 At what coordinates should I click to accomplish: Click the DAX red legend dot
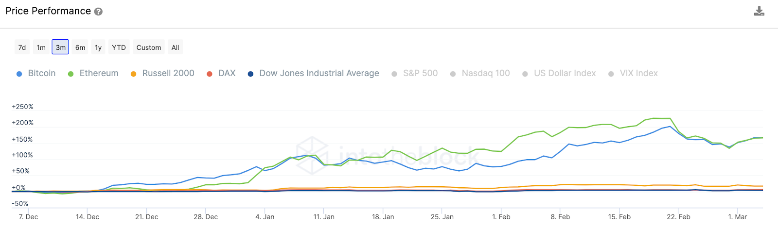tap(210, 74)
